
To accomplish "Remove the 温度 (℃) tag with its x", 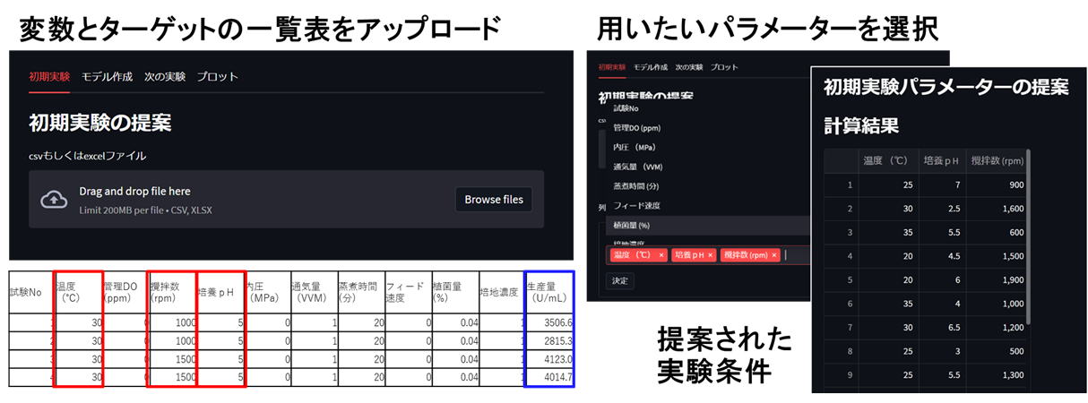I will 661,255.
